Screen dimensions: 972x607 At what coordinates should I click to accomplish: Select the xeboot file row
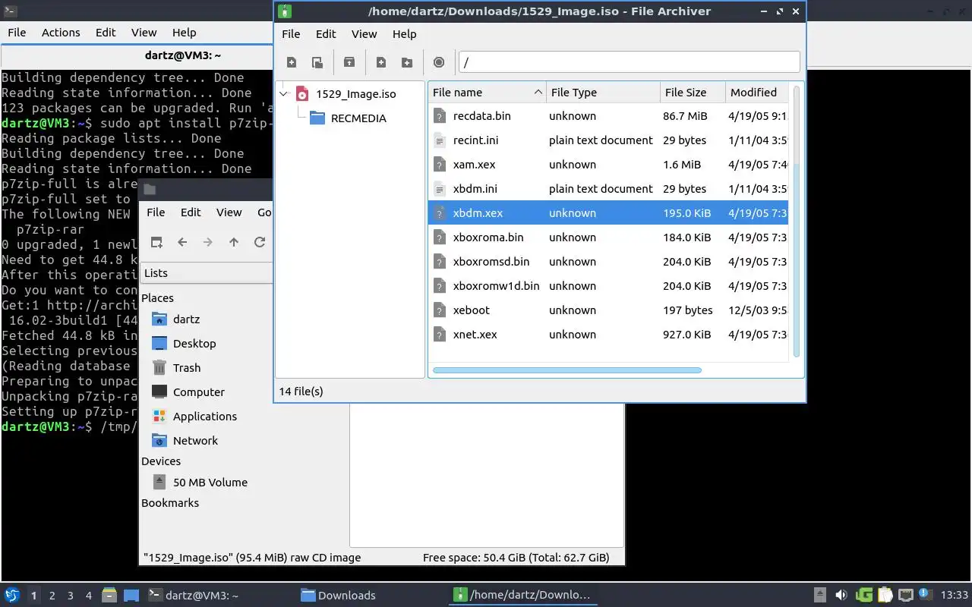click(x=609, y=310)
